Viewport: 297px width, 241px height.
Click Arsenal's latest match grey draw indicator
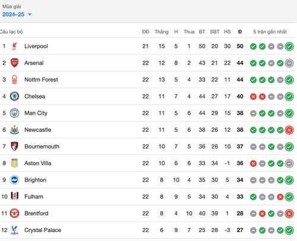289,64
